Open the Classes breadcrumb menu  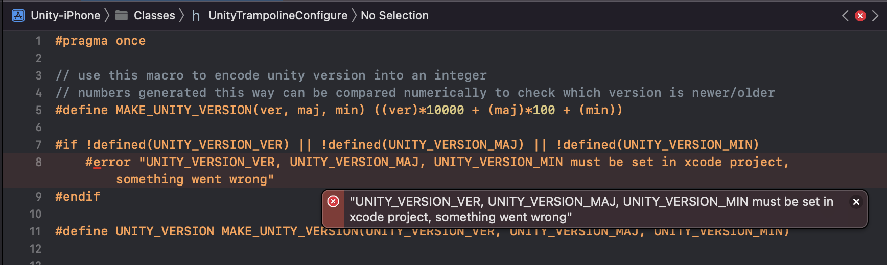154,16
